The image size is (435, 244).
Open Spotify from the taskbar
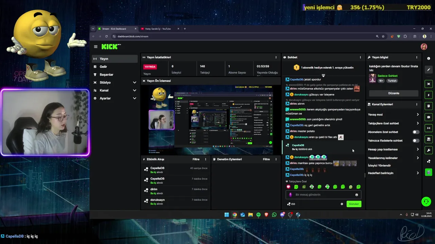pos(258,215)
